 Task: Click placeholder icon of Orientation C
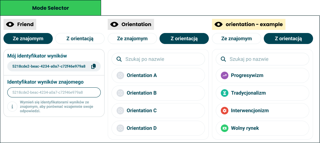tap(120, 111)
